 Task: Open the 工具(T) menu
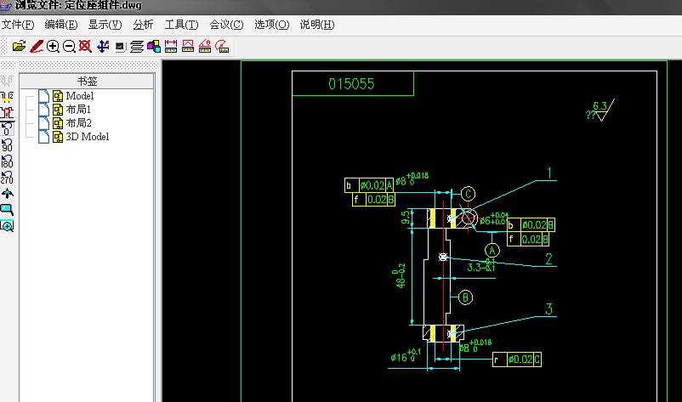point(181,25)
